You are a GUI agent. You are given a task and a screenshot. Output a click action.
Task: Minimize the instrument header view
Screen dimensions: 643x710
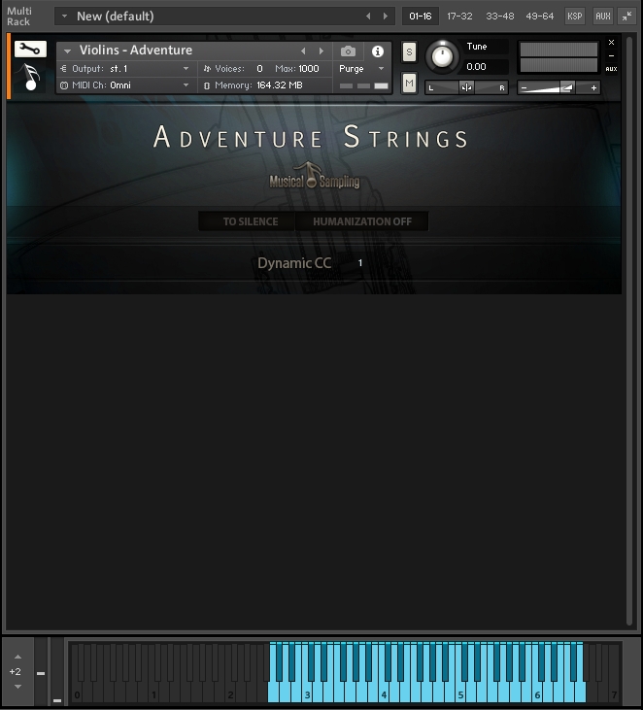611,55
